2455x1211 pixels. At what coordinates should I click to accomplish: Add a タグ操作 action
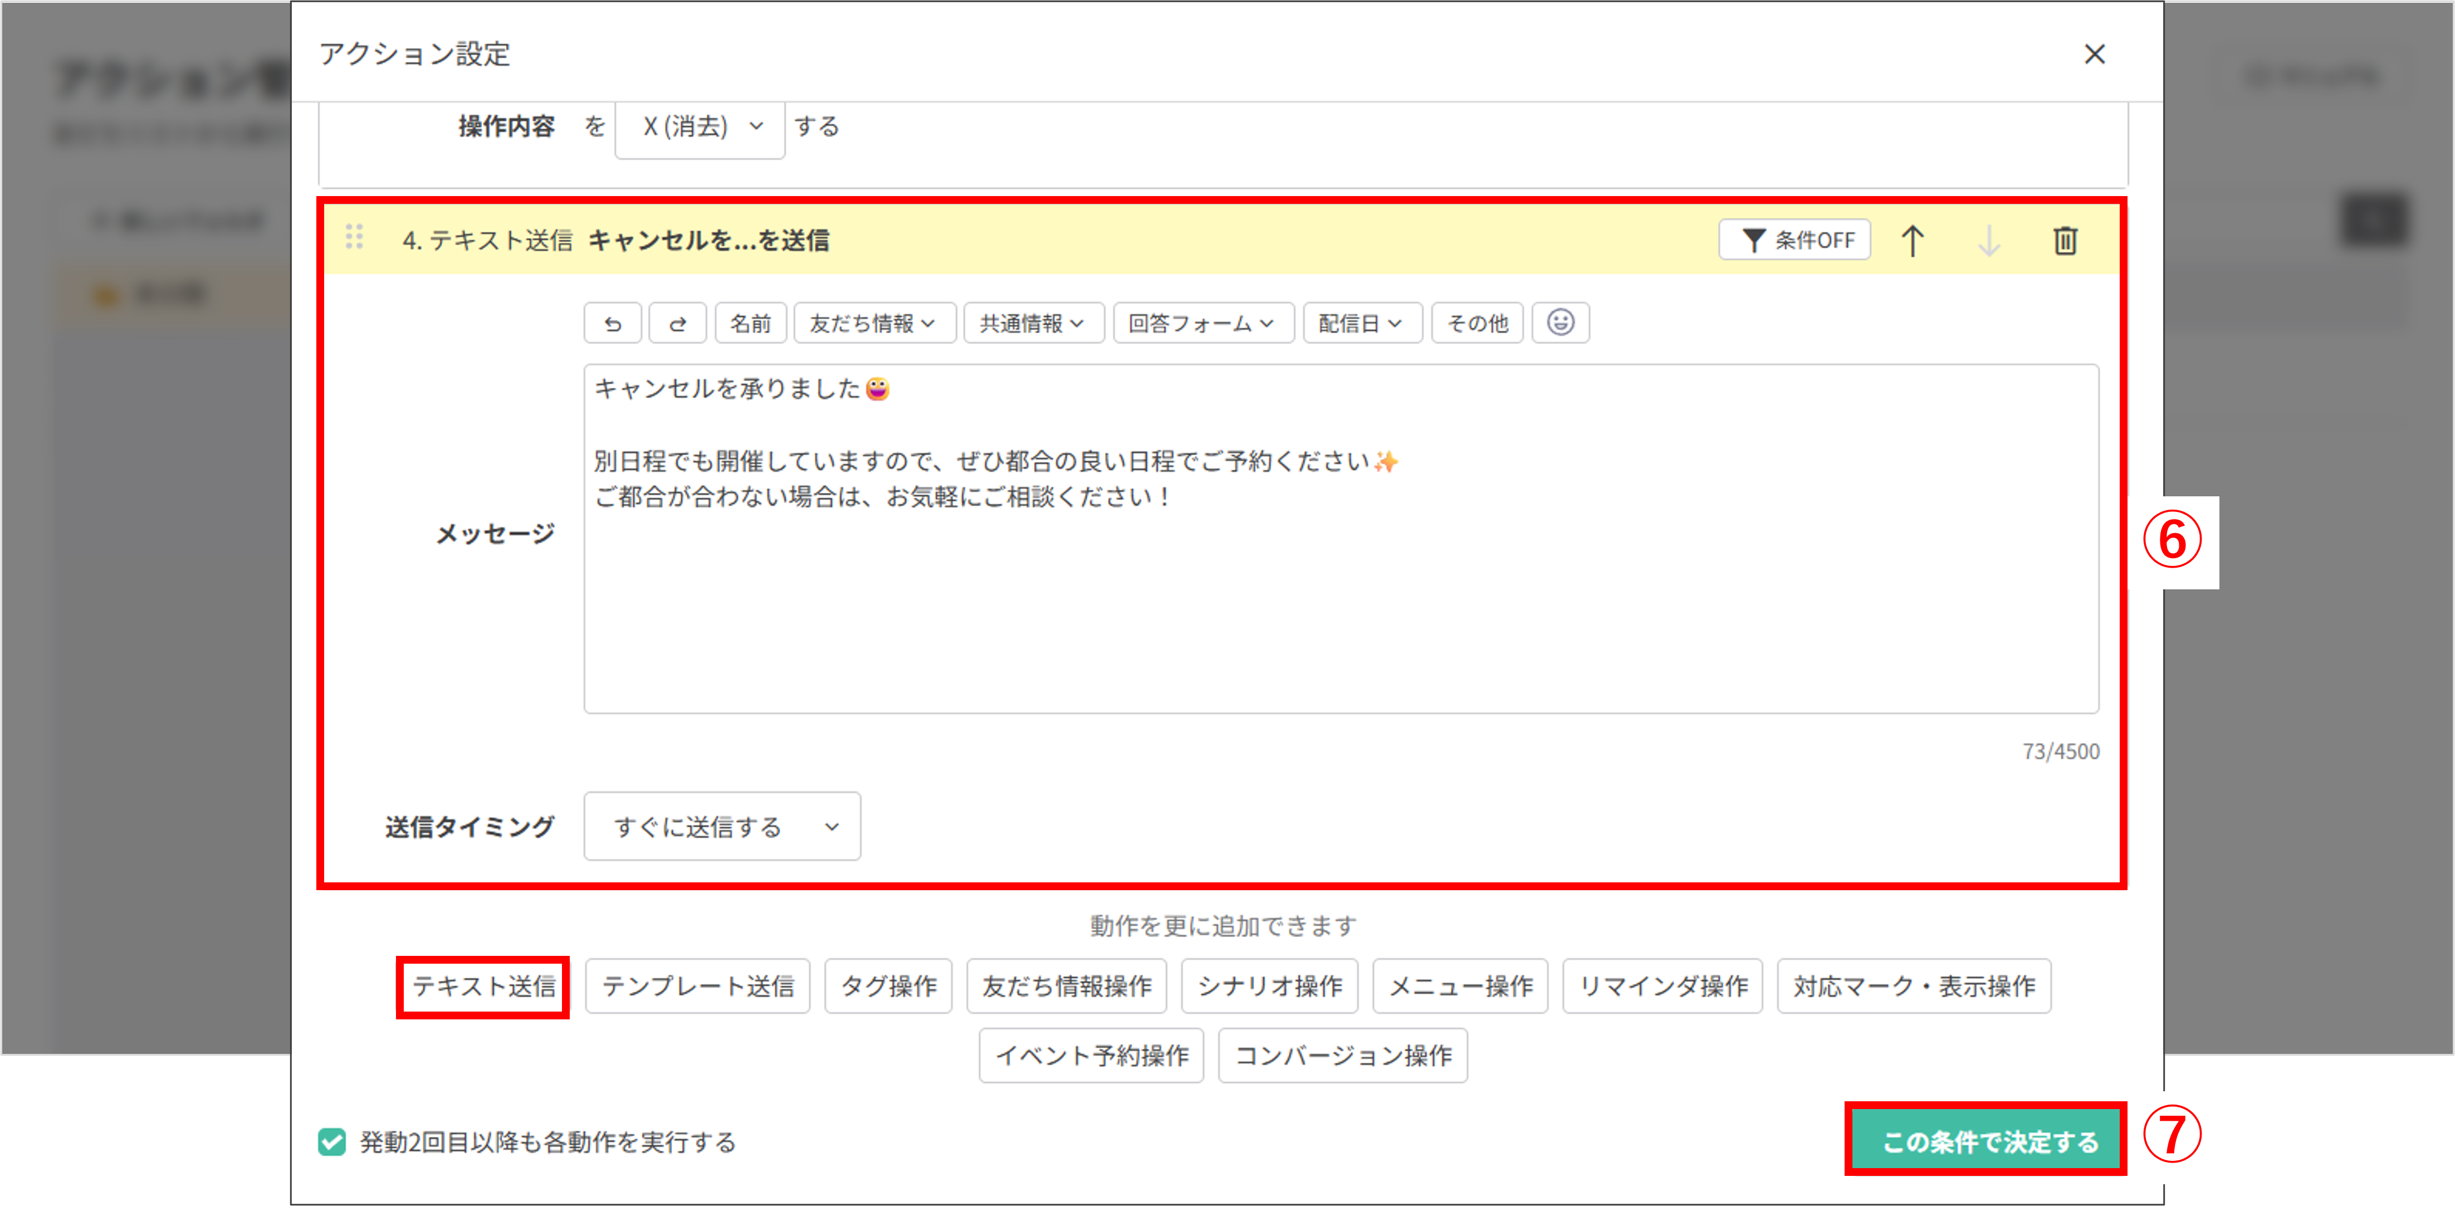[888, 986]
